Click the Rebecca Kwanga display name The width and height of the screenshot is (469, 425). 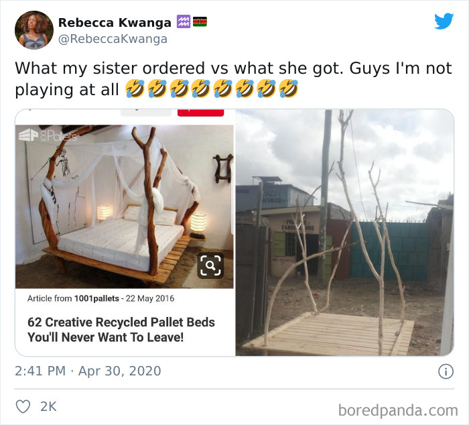point(115,23)
